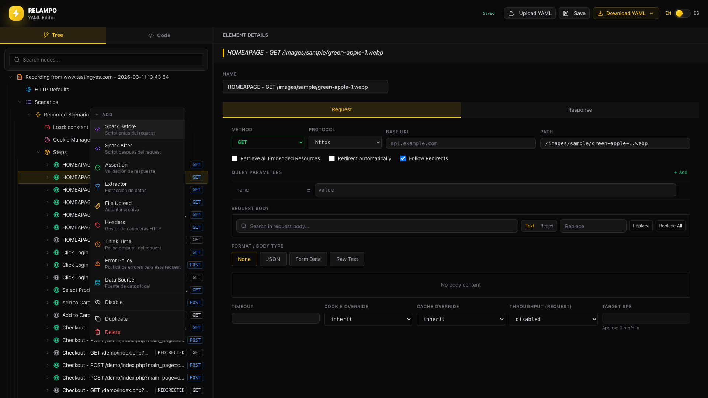Uncheck the Follow Redirects checkbox
This screenshot has width=708, height=398.
[403, 158]
